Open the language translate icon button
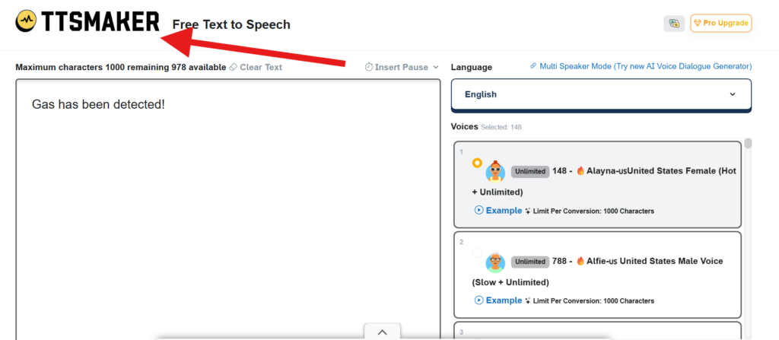The height and width of the screenshot is (340, 779). (x=673, y=24)
